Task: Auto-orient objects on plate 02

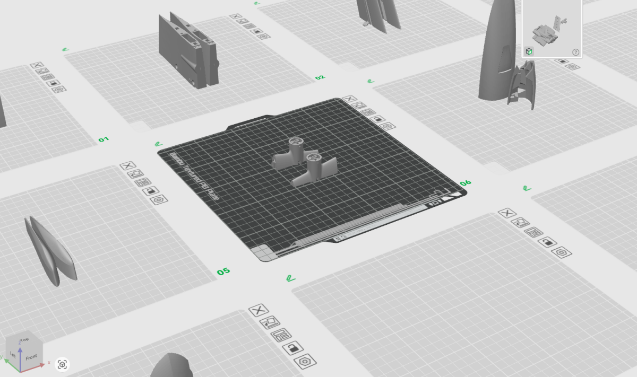Action: [242, 22]
